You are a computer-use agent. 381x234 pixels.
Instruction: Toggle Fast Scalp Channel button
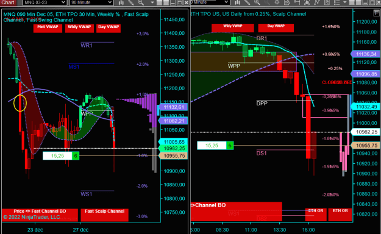pyautogui.click(x=104, y=214)
